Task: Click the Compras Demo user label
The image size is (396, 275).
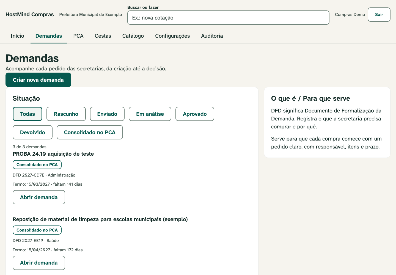Action: click(350, 15)
